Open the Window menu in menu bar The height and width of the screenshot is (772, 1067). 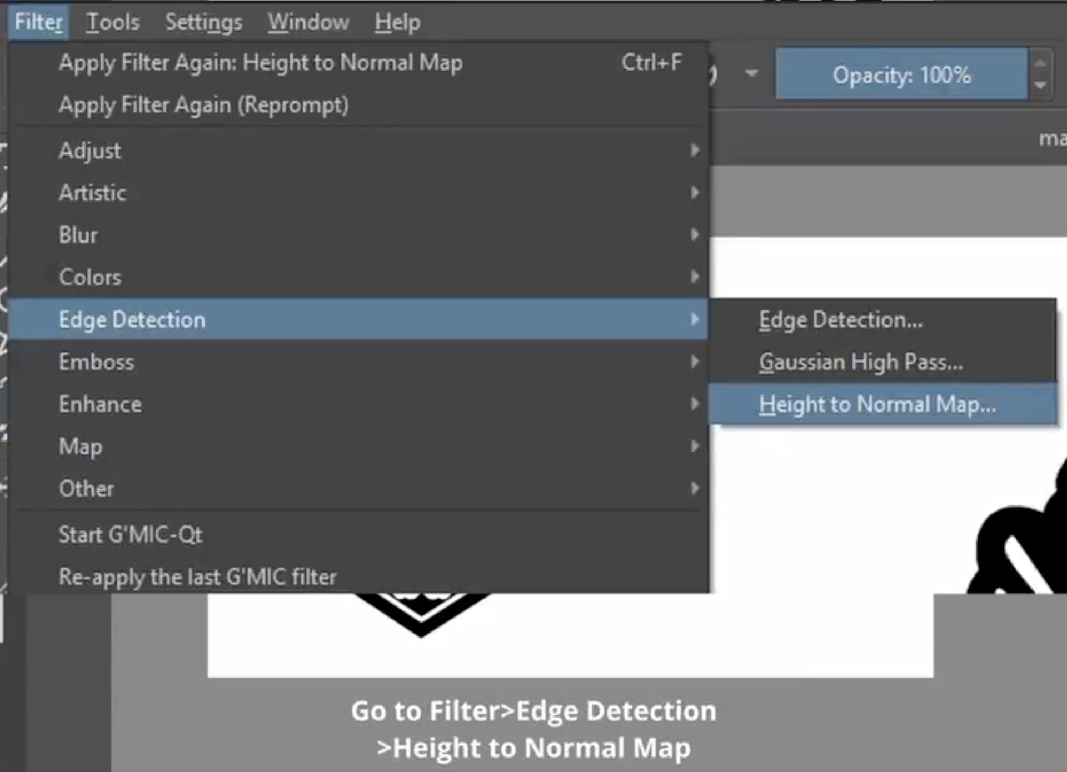(x=308, y=22)
